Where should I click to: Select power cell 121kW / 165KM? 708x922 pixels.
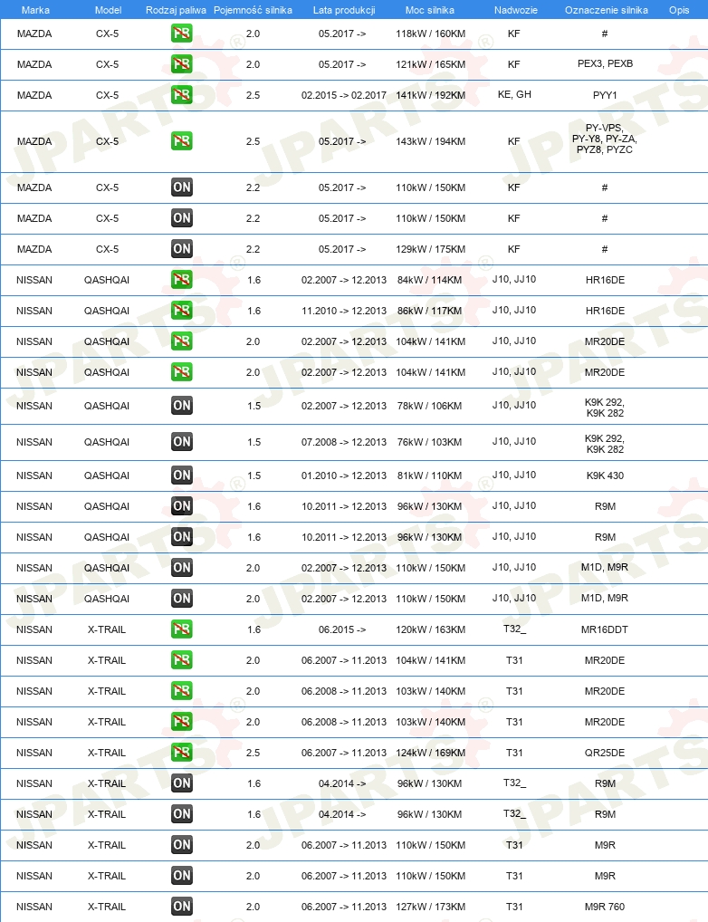430,64
